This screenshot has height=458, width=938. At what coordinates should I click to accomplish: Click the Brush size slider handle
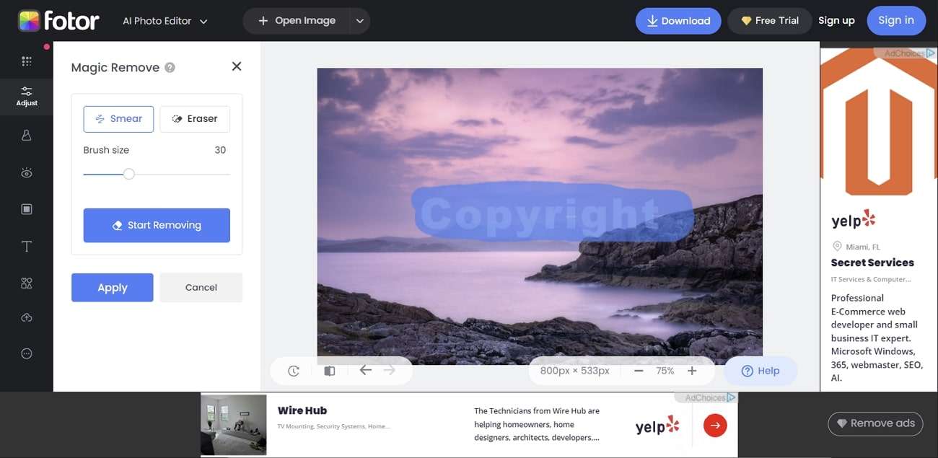pos(128,174)
